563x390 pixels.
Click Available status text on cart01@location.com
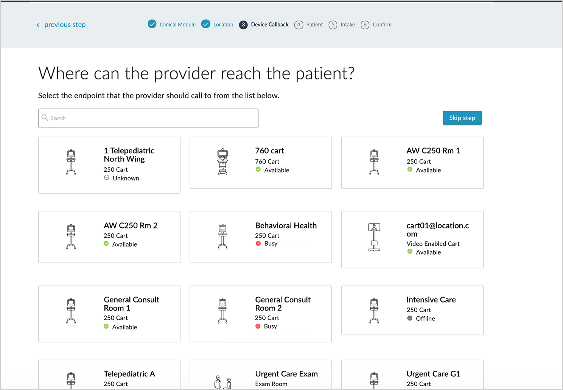pos(428,252)
